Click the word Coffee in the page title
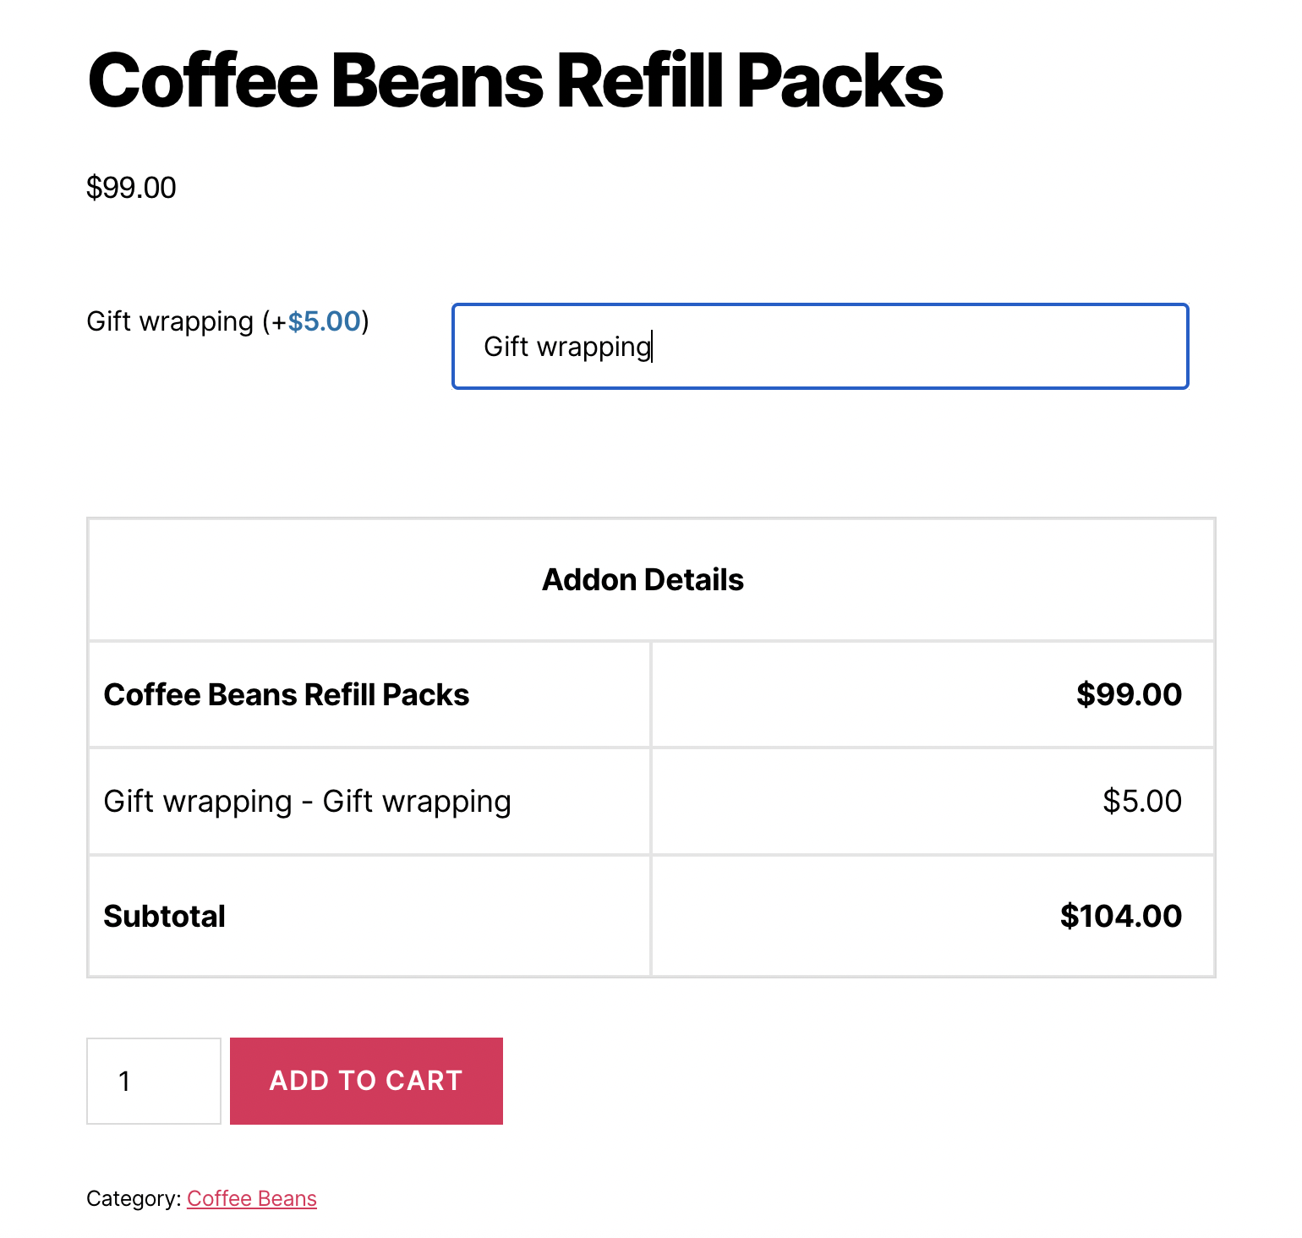This screenshot has height=1238, width=1302. click(203, 81)
